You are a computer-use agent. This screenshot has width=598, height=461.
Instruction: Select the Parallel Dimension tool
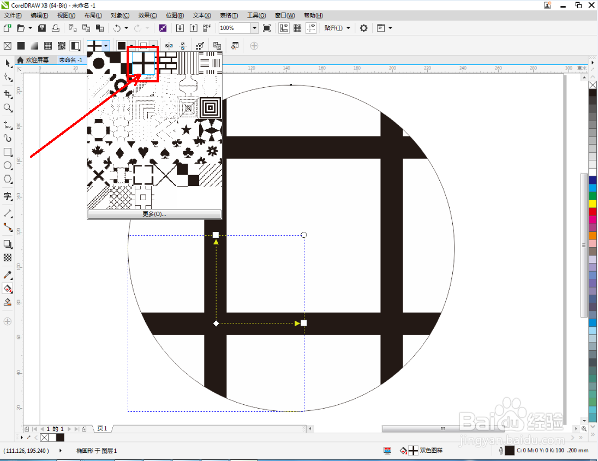tap(8, 213)
